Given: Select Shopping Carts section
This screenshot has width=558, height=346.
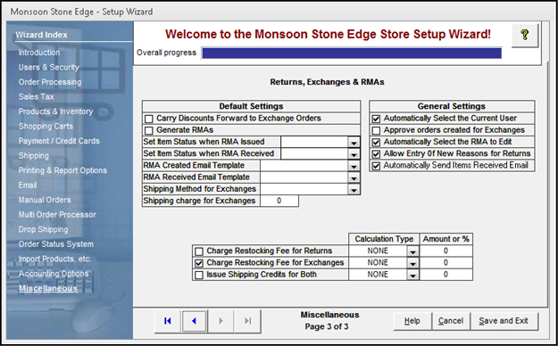Looking at the screenshot, I should coord(46,127).
